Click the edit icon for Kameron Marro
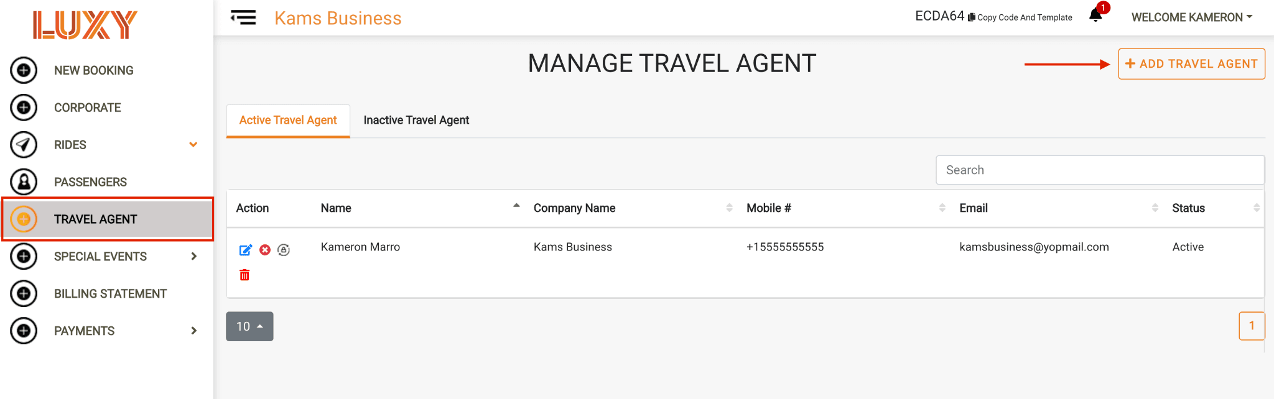Screen dimensions: 1274x399 click(x=246, y=250)
